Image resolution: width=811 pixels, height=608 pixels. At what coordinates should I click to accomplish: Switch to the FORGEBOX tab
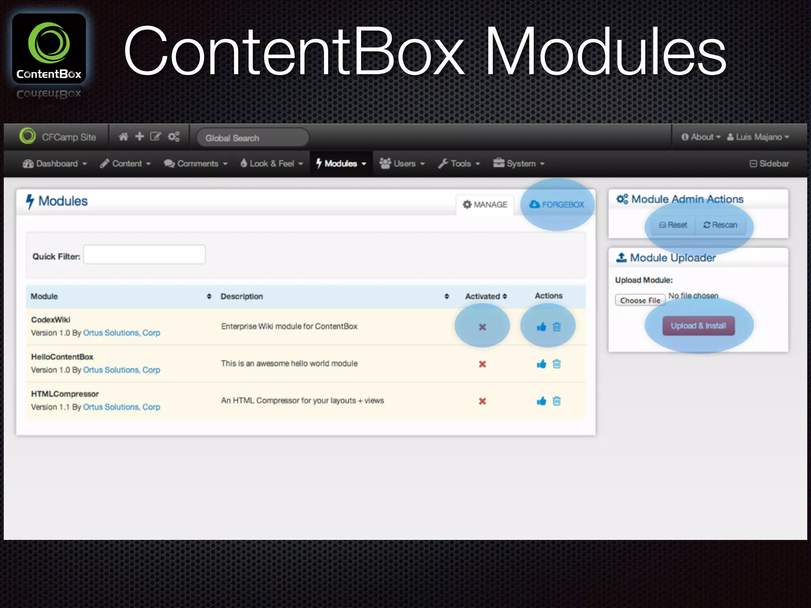(557, 205)
